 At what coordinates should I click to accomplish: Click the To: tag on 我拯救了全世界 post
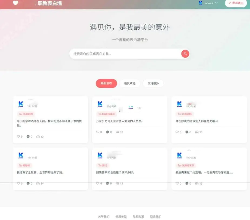pos(24,165)
